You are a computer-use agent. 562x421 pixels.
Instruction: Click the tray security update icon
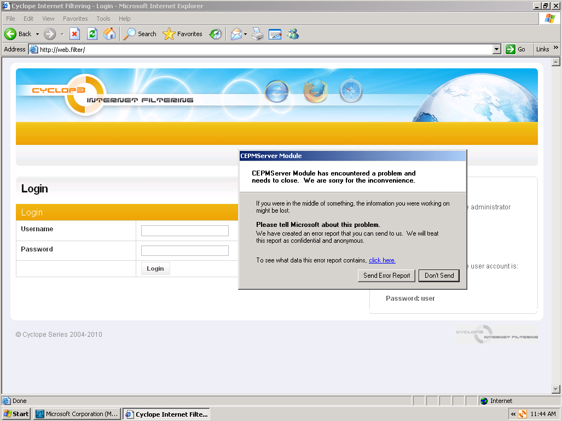523,414
